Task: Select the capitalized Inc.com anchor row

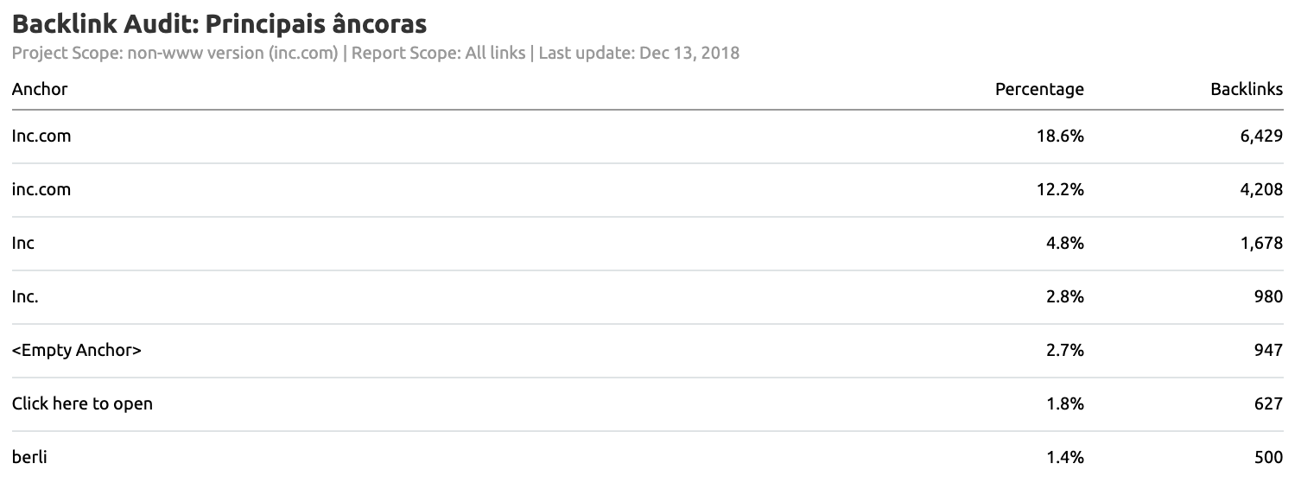Action: coord(41,136)
